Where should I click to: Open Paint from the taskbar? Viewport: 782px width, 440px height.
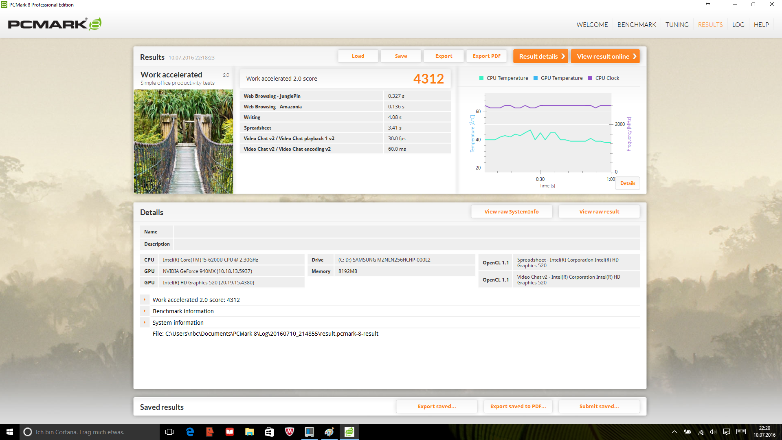329,432
